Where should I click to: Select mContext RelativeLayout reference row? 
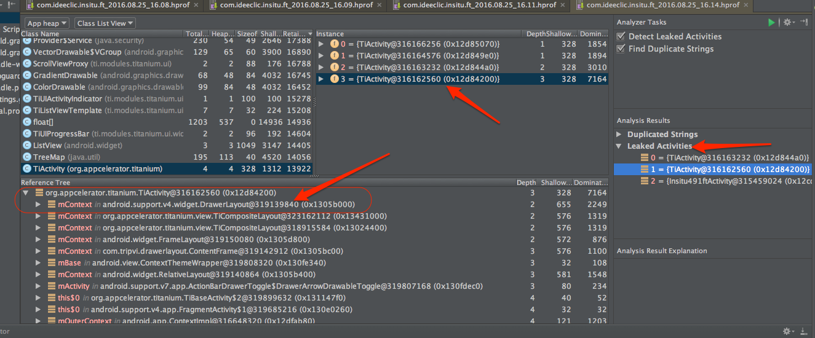[314, 275]
